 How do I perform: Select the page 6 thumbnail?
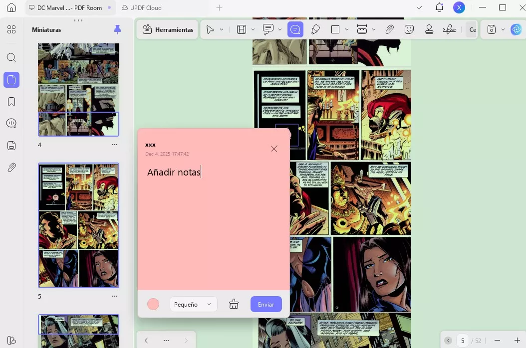tap(78, 331)
